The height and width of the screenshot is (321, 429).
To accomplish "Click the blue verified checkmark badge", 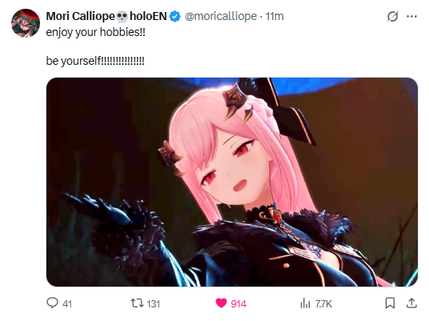I will [174, 17].
